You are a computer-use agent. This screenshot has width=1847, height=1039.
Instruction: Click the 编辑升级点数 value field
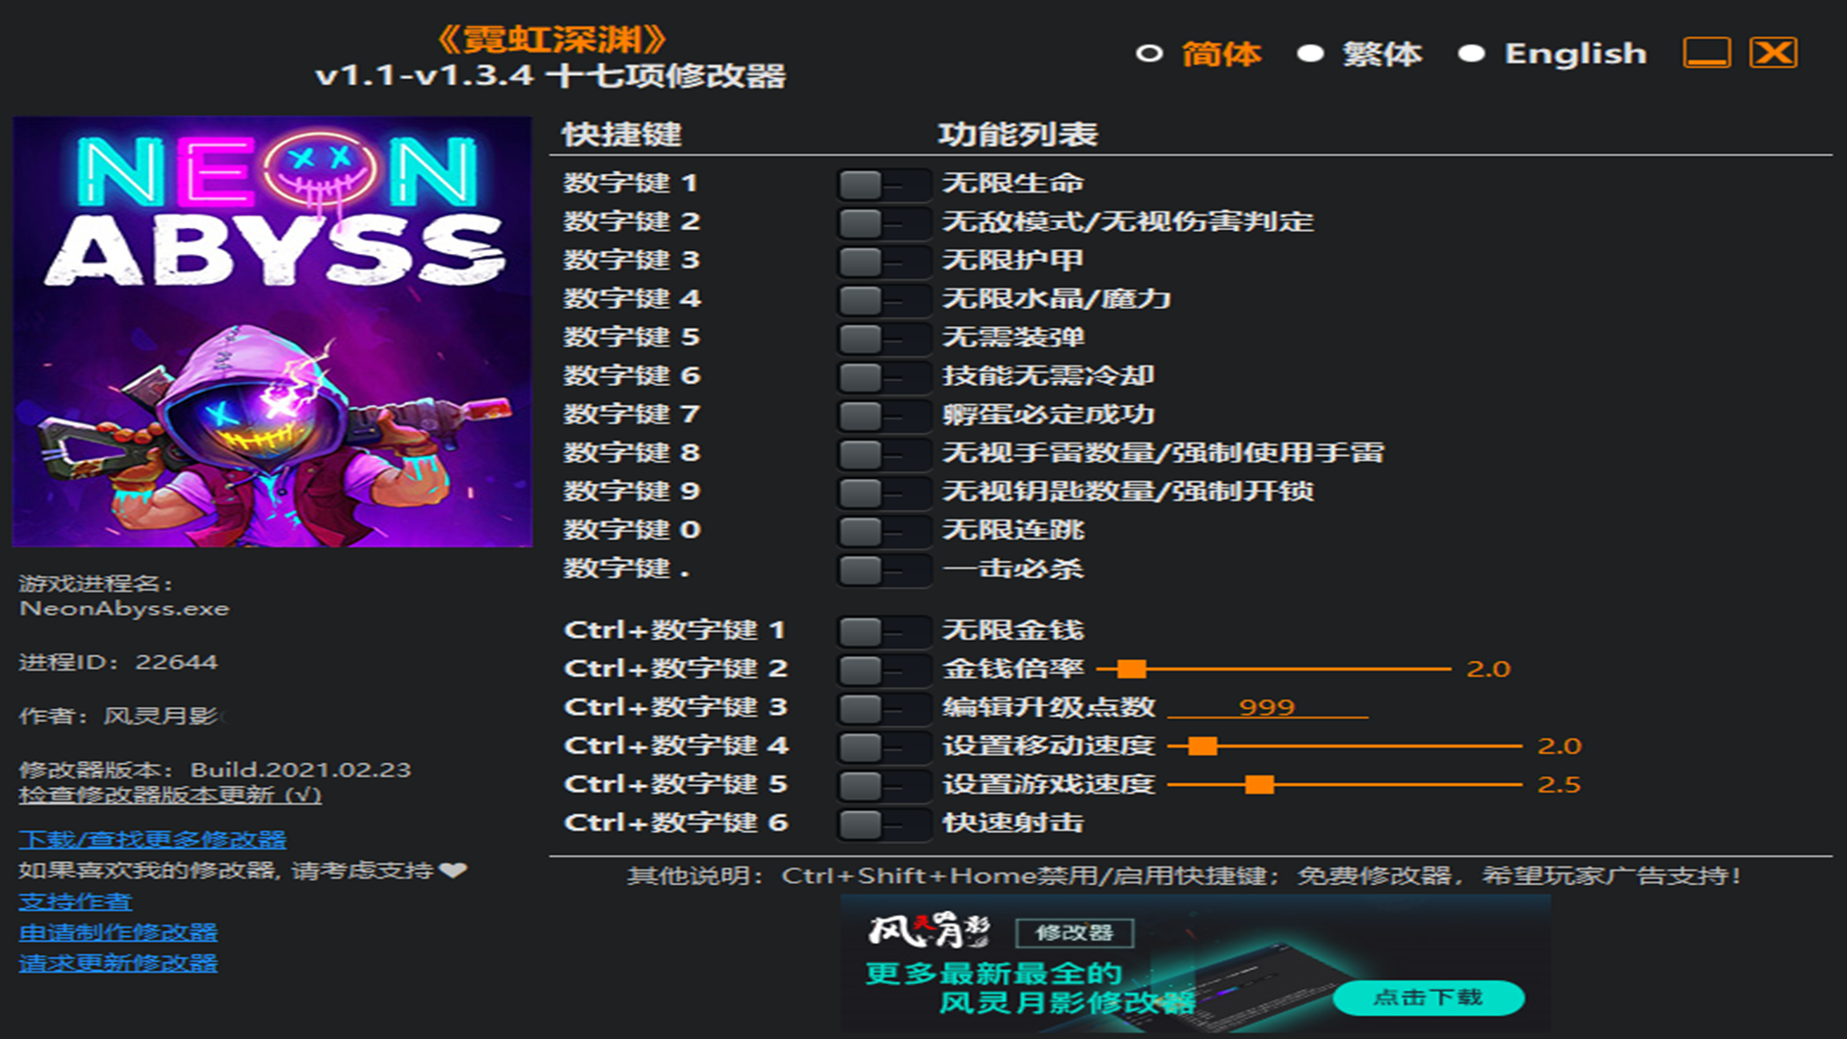[x=1266, y=707]
